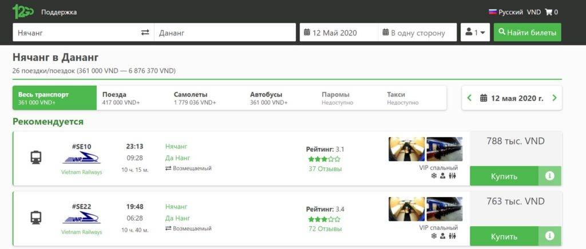
Task: Go to next date with right chevron
Action: tap(554, 98)
